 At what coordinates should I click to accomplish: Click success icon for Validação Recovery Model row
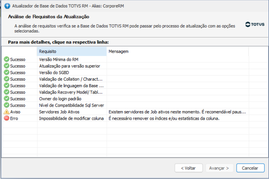[6, 92]
